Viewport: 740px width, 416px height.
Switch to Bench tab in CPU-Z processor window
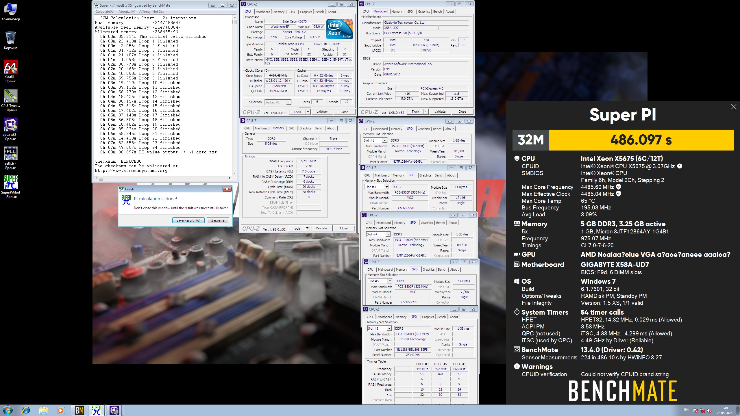(x=319, y=12)
